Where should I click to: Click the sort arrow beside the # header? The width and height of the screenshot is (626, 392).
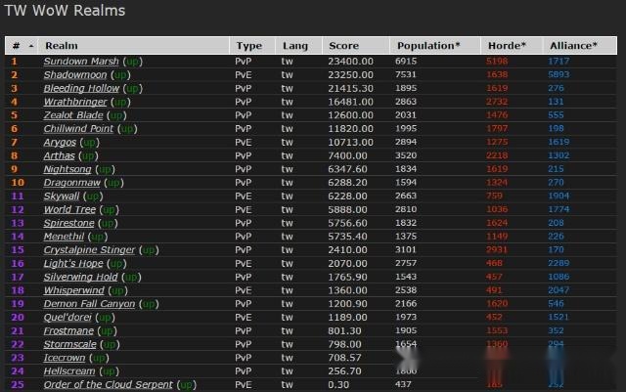[31, 46]
